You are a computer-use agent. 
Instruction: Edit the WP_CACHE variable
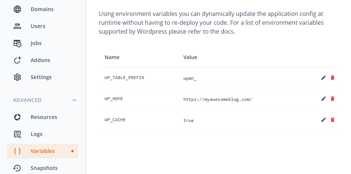[323, 120]
